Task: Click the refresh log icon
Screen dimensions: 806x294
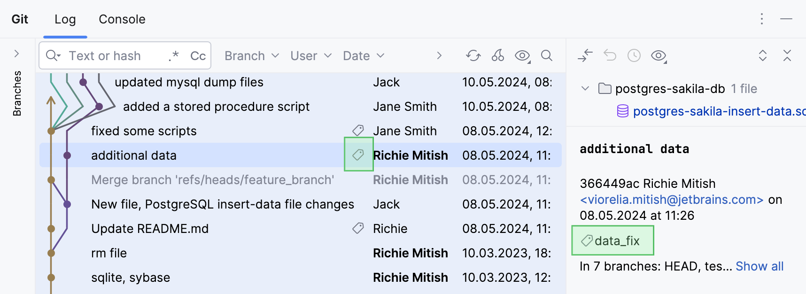Action: (x=473, y=56)
